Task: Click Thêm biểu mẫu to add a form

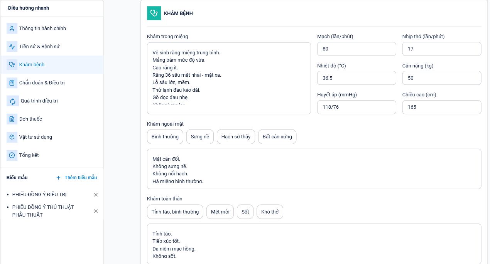Action: (76, 178)
